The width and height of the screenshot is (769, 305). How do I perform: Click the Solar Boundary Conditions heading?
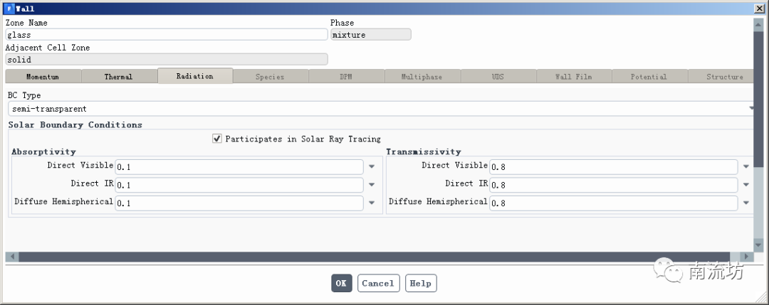click(75, 125)
